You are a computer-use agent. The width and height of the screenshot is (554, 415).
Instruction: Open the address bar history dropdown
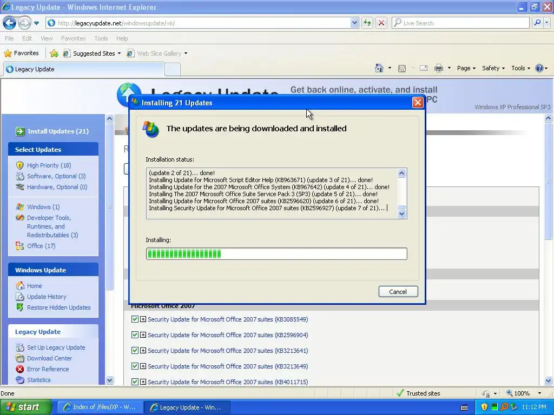tap(354, 23)
